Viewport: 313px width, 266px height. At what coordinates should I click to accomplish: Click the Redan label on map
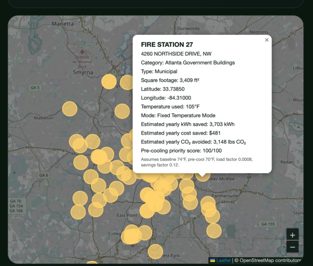point(287,162)
